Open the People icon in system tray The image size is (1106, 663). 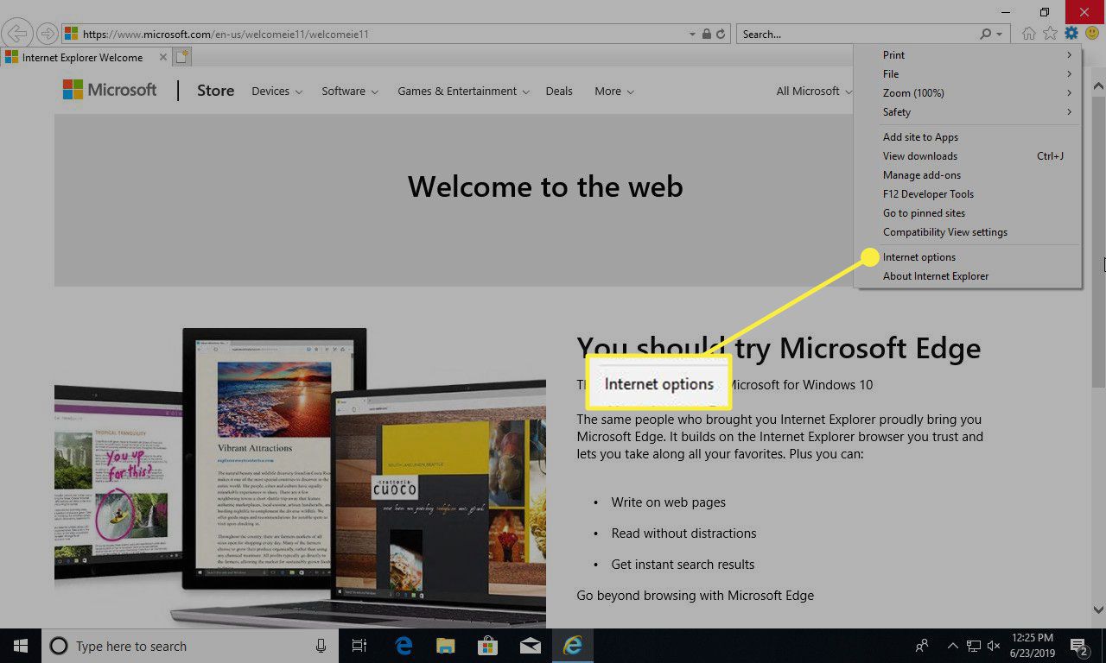[x=924, y=646]
